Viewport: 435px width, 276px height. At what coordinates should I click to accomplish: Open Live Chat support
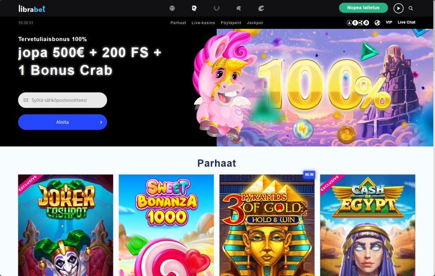click(407, 22)
